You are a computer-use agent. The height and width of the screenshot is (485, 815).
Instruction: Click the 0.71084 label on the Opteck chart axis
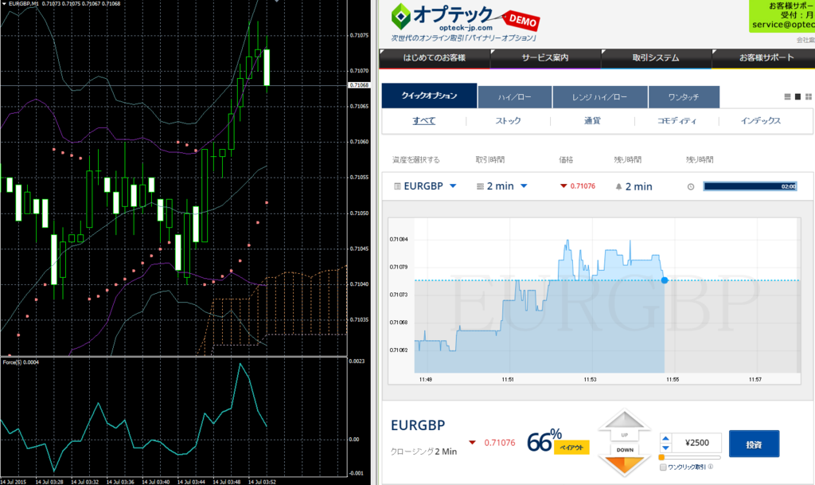399,240
